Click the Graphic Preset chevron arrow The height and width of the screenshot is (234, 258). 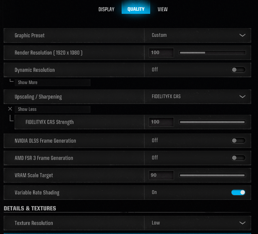tap(242, 35)
